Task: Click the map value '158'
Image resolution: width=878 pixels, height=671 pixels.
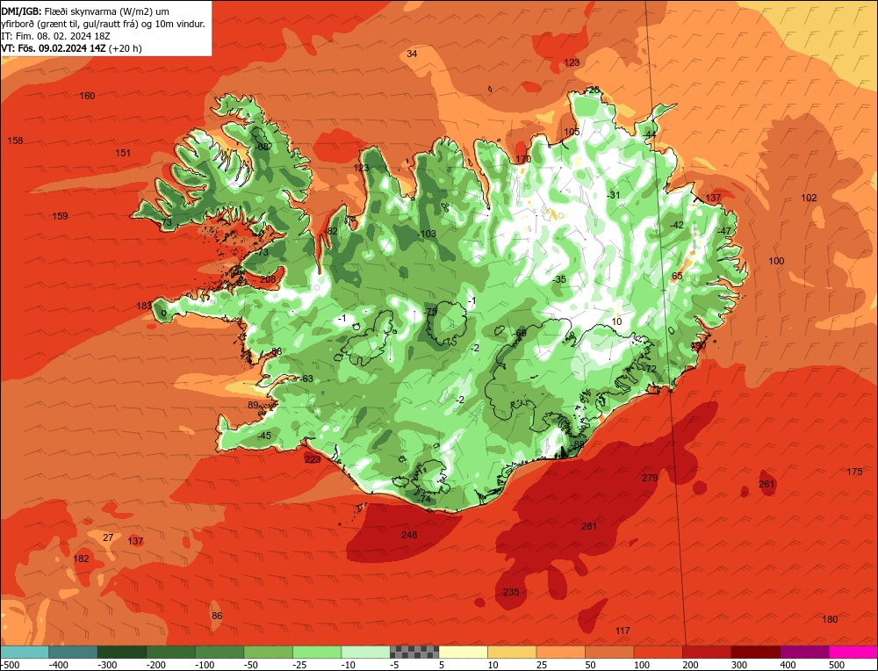Action: [15, 141]
